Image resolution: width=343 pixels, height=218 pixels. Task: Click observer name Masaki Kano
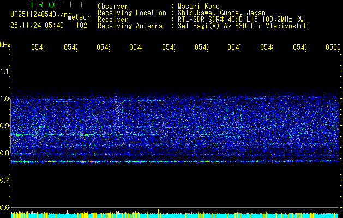pos(198,6)
